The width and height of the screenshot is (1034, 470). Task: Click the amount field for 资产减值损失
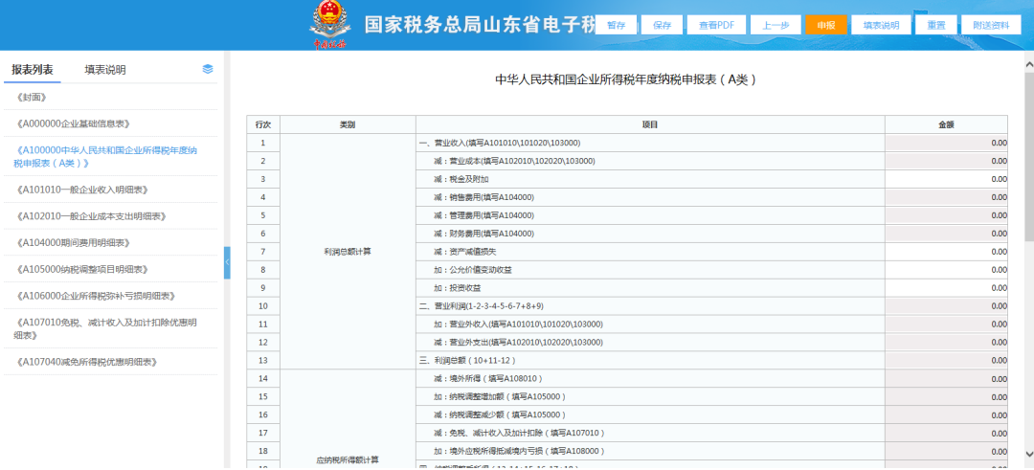(946, 252)
